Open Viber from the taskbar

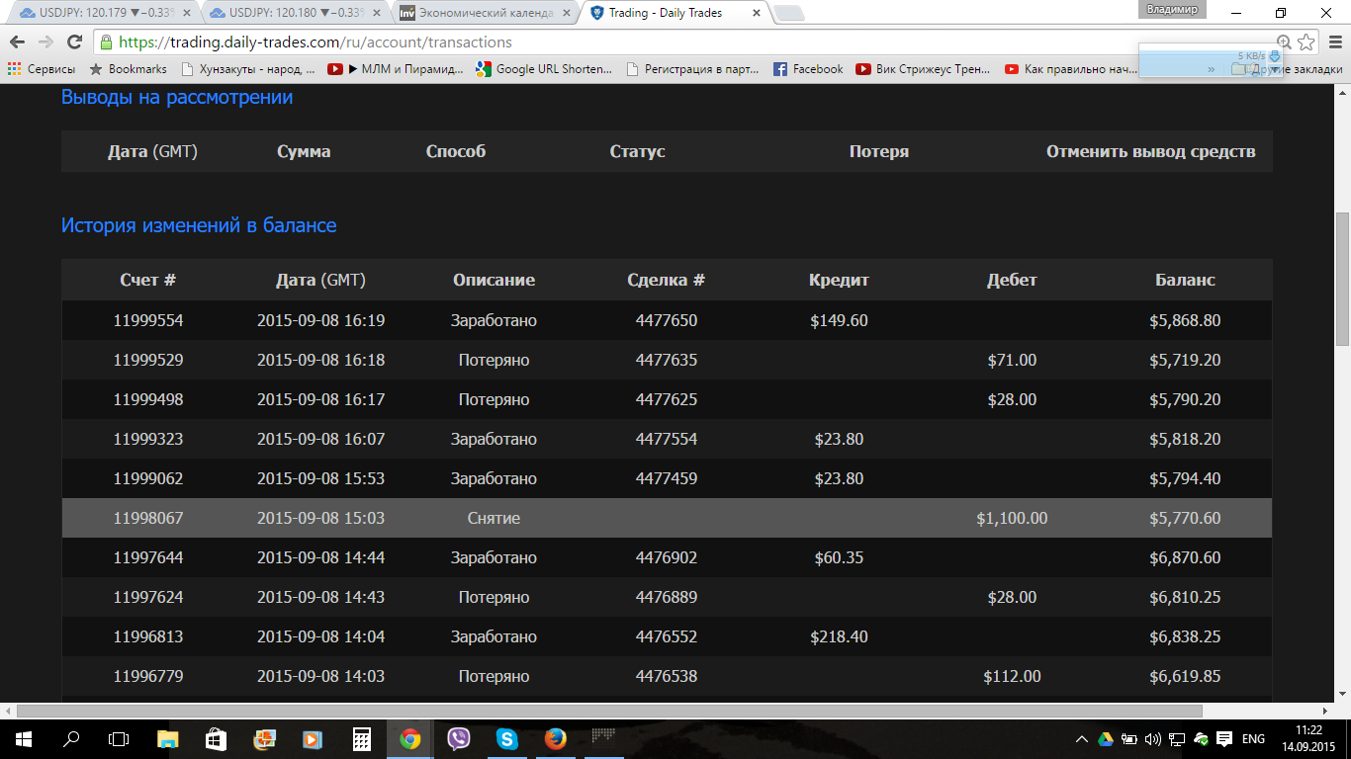pos(458,738)
